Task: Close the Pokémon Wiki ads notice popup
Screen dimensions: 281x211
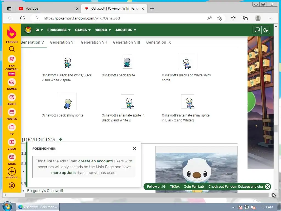Action: click(134, 149)
